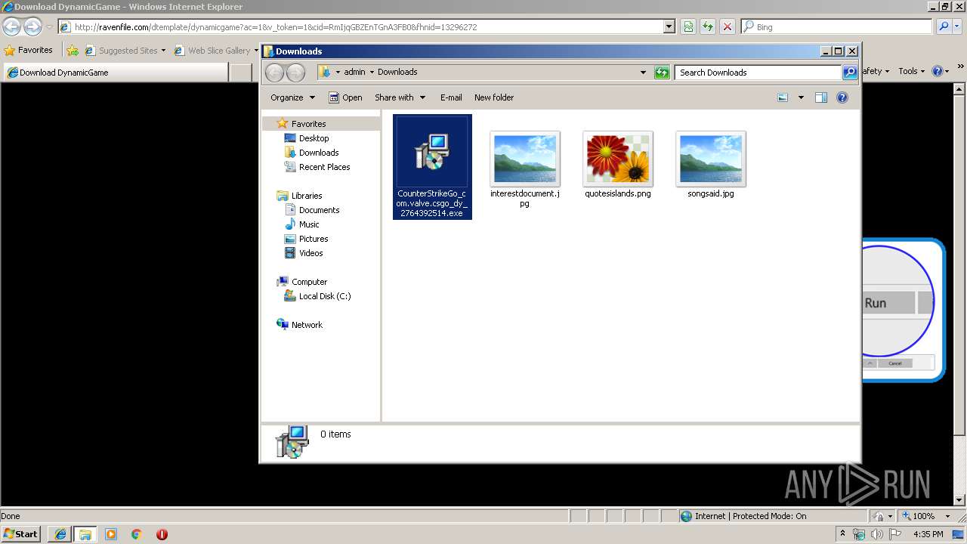Select Downloads in navigation pane
The width and height of the screenshot is (967, 544).
click(318, 153)
